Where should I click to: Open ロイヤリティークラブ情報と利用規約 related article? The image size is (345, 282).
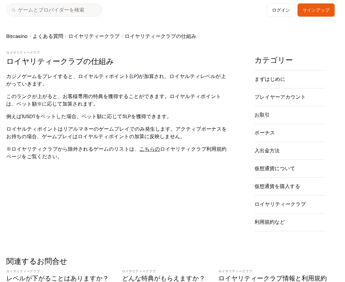pos(273,278)
